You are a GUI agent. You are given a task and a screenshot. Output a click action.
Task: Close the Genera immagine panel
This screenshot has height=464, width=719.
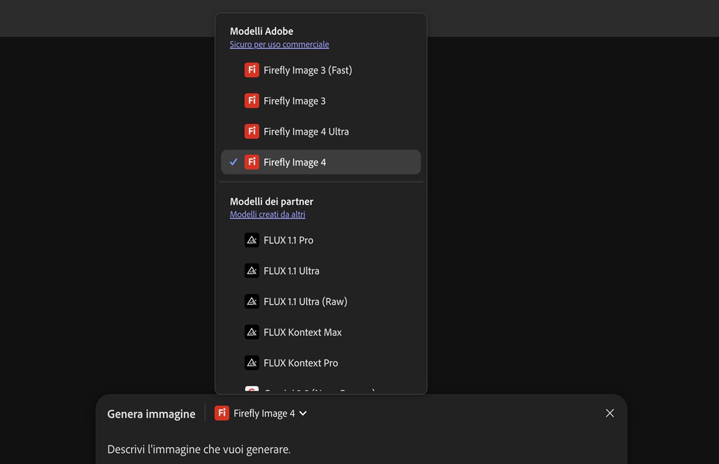click(x=610, y=413)
